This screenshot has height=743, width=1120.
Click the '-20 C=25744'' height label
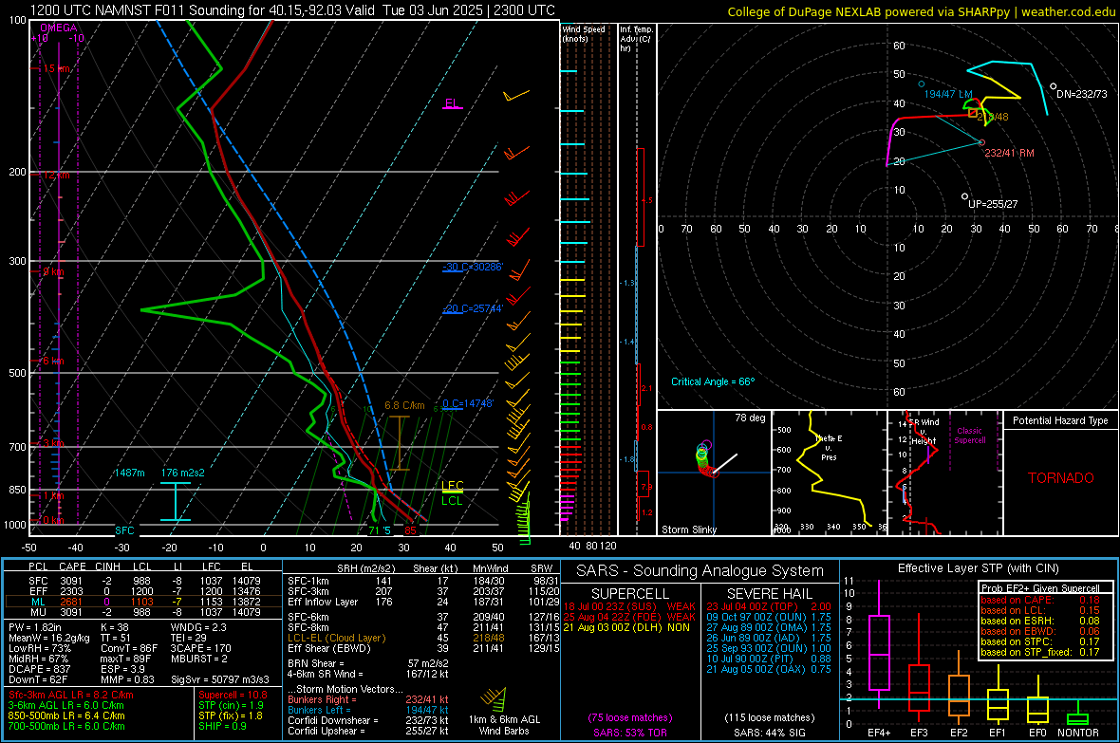click(x=473, y=308)
